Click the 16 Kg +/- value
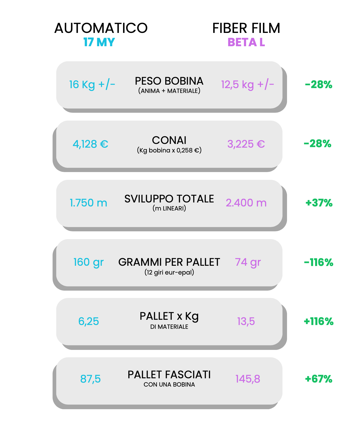 [x=92, y=84]
